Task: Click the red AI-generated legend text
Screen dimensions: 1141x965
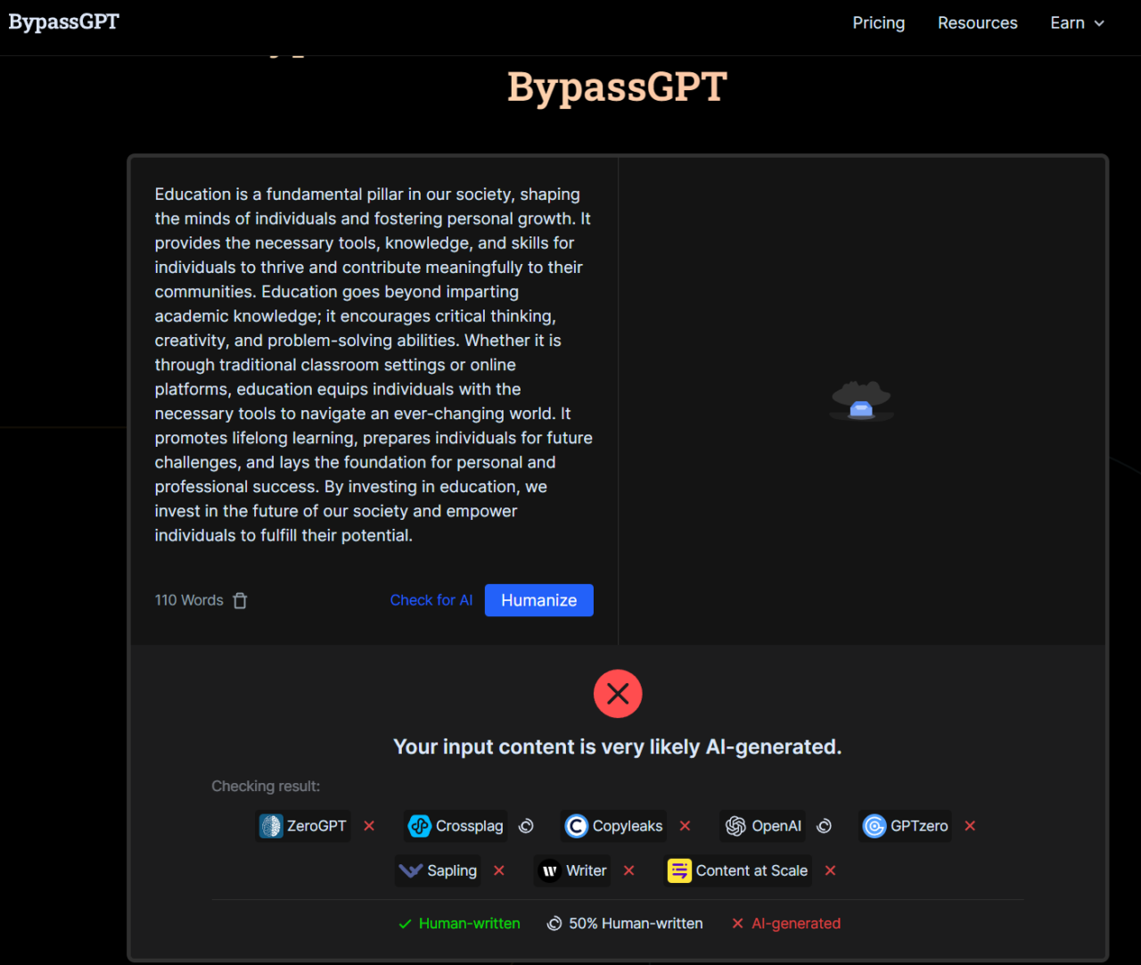Action: pos(796,924)
